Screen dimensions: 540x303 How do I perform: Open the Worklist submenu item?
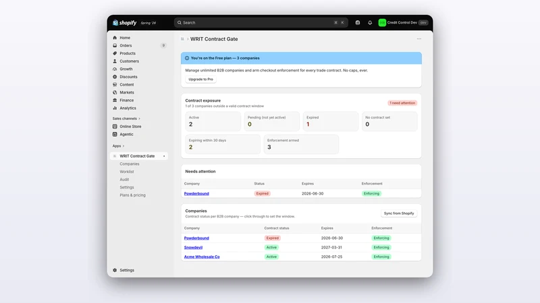coord(127,172)
